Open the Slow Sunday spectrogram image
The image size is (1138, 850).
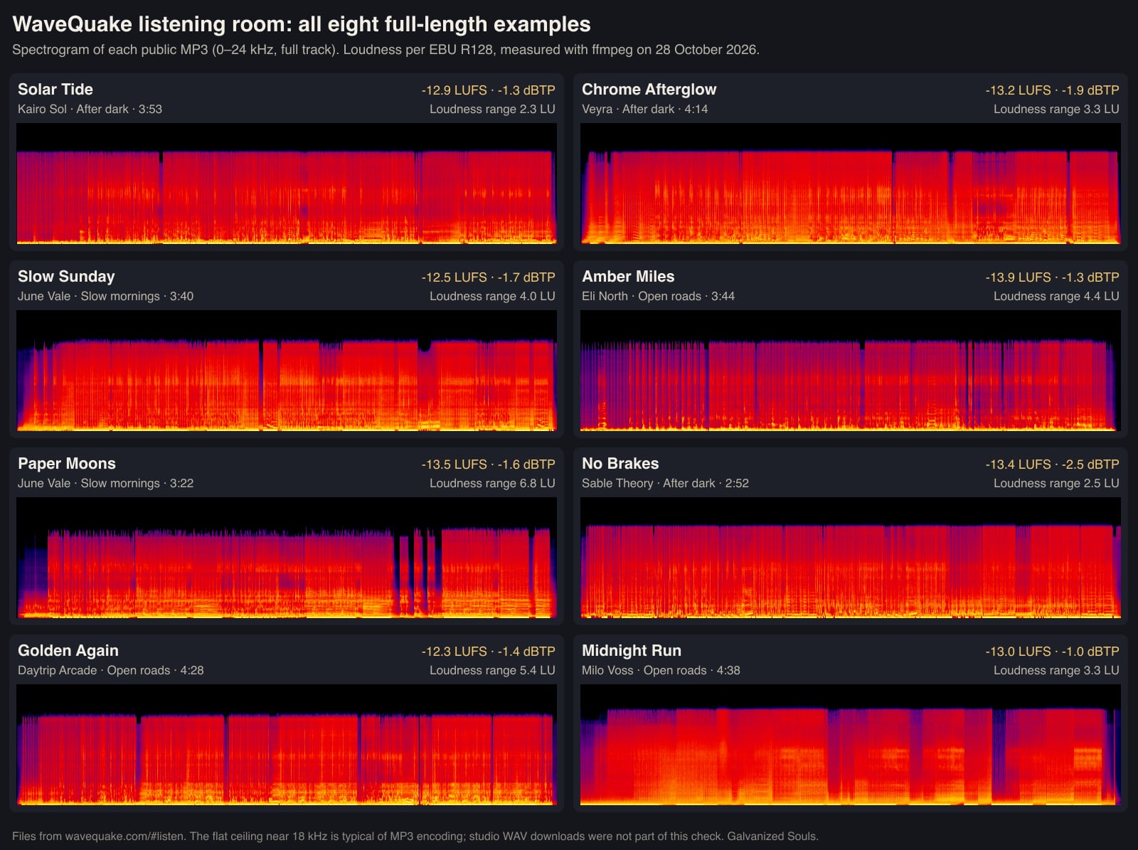coord(287,371)
